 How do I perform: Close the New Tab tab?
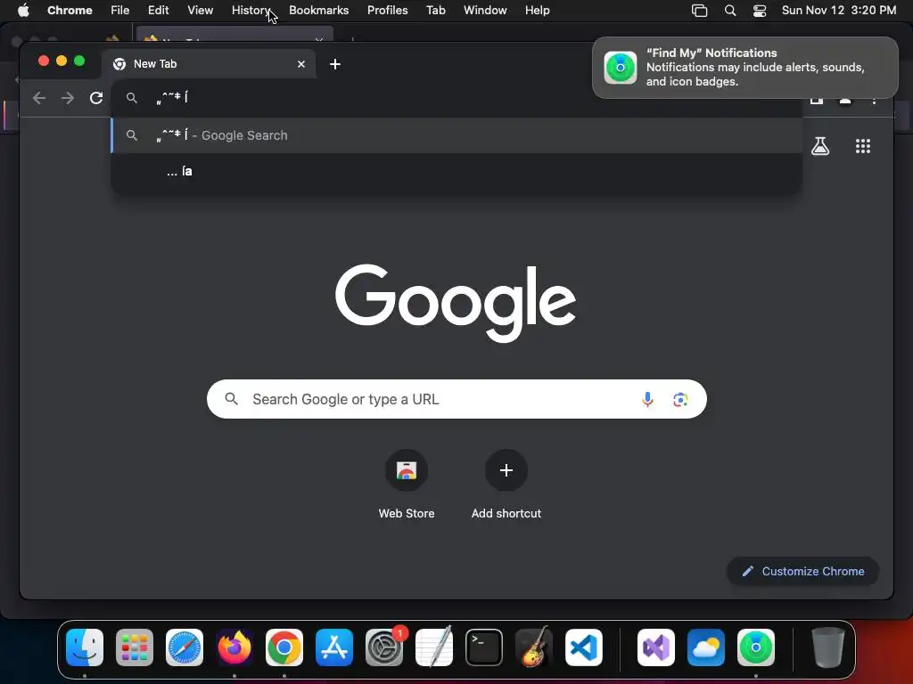pyautogui.click(x=301, y=64)
